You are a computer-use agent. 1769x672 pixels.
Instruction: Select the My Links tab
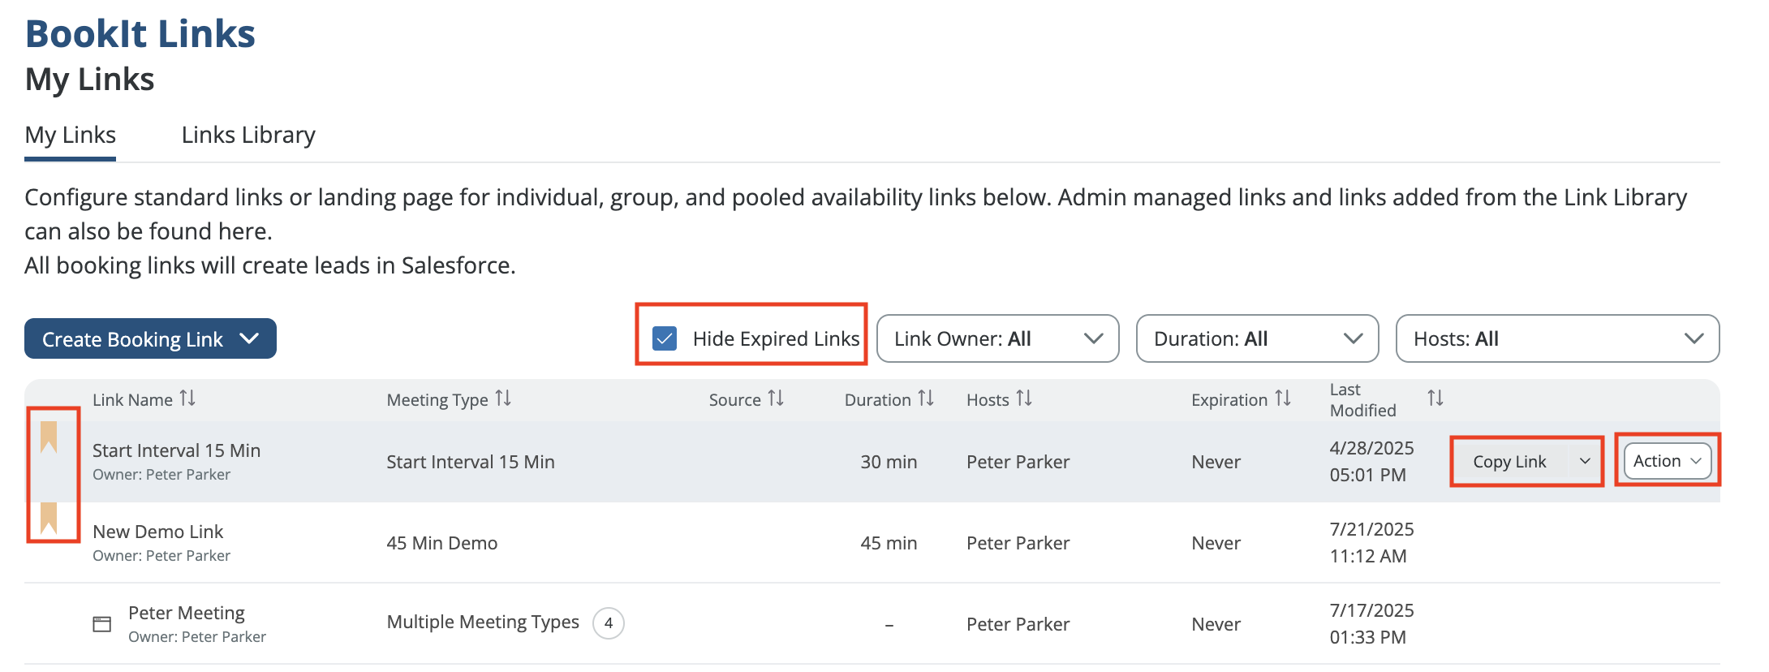pos(71,135)
